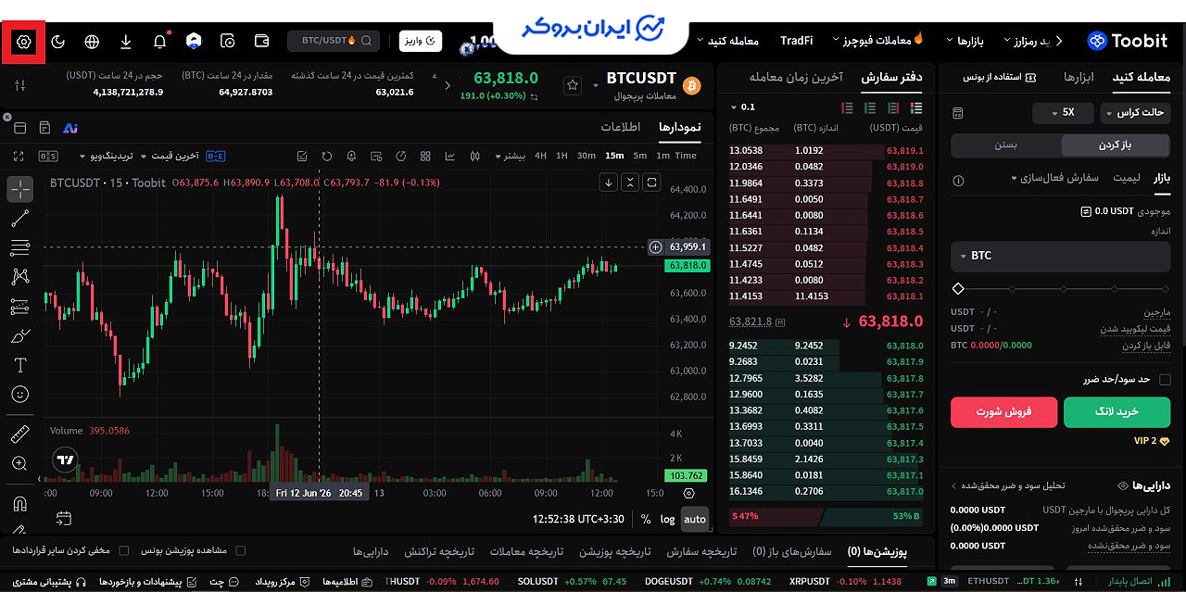Open the last price source dropdown
1186x592 pixels.
pyautogui.click(x=170, y=156)
